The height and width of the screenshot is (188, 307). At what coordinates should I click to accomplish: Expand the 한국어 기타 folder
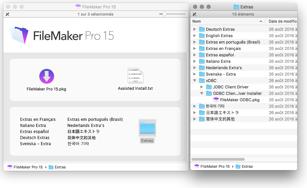[194, 106]
